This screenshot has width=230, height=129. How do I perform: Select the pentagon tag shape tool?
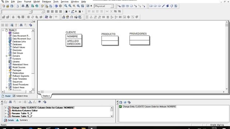coord(171,6)
